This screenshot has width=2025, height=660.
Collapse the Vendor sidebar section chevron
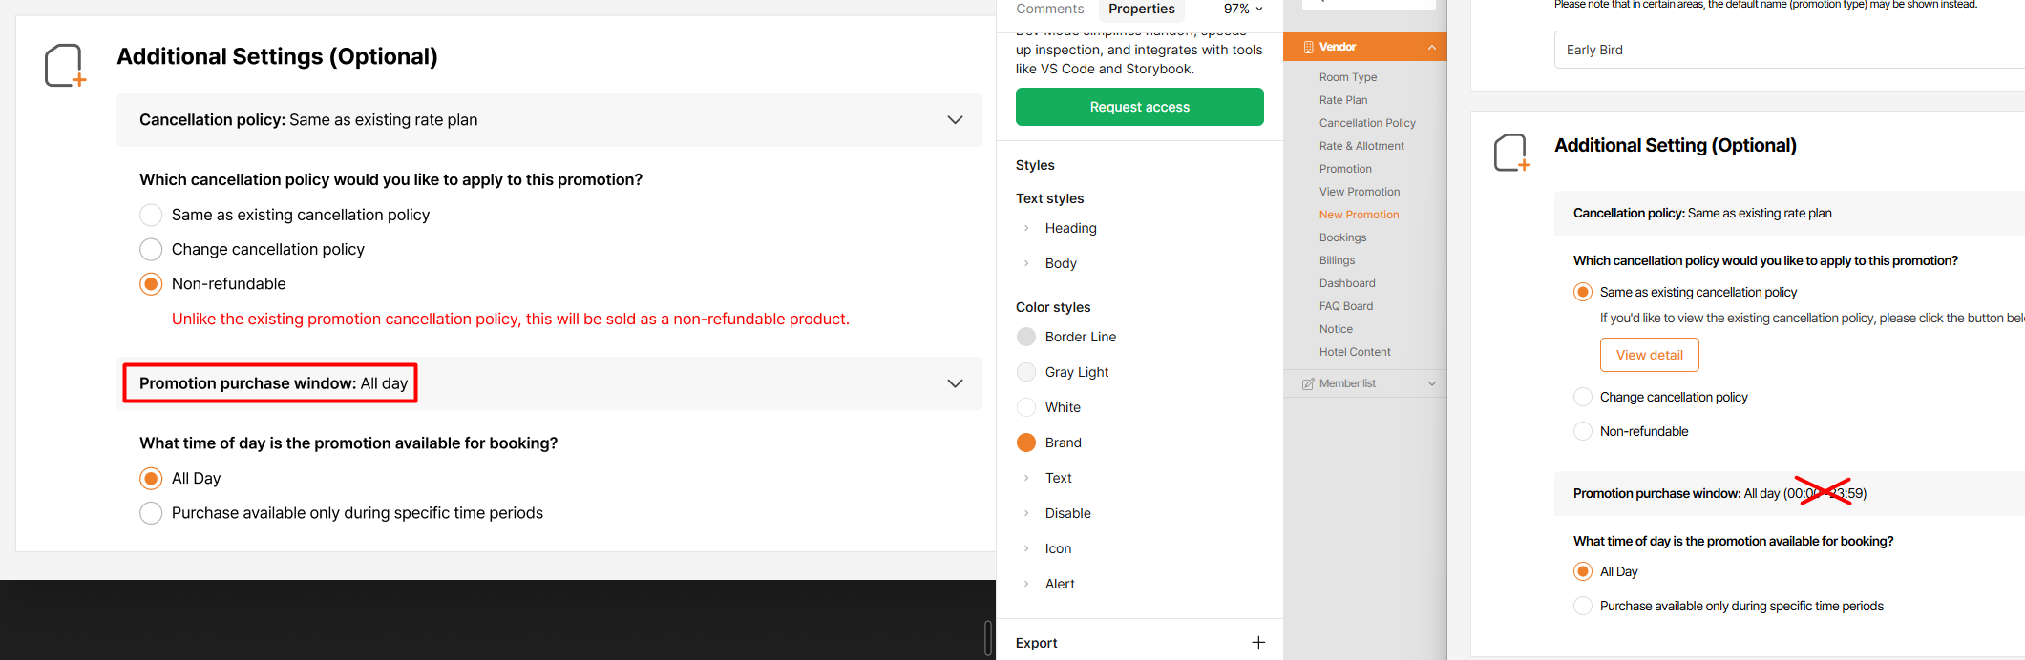point(1431,47)
